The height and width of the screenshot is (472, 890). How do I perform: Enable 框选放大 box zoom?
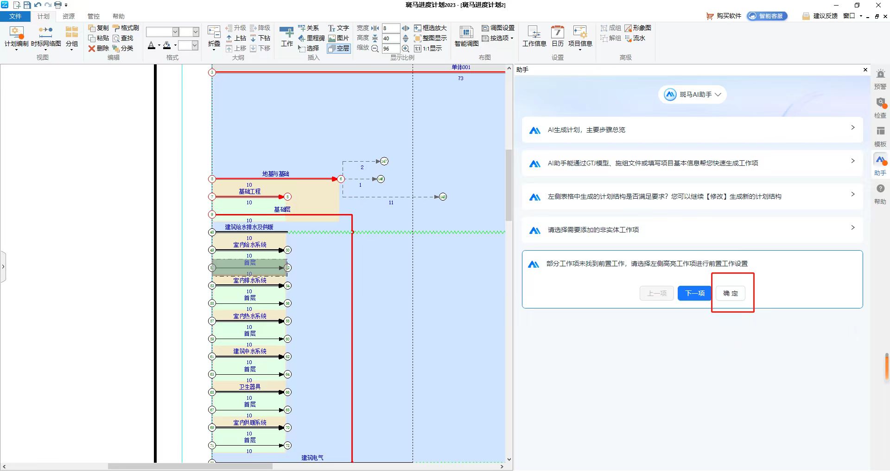pyautogui.click(x=430, y=28)
